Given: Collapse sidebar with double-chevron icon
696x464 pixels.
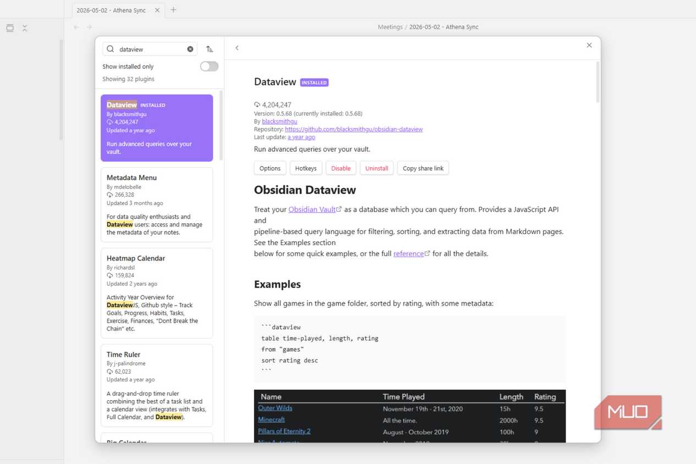Looking at the screenshot, I should (25, 28).
